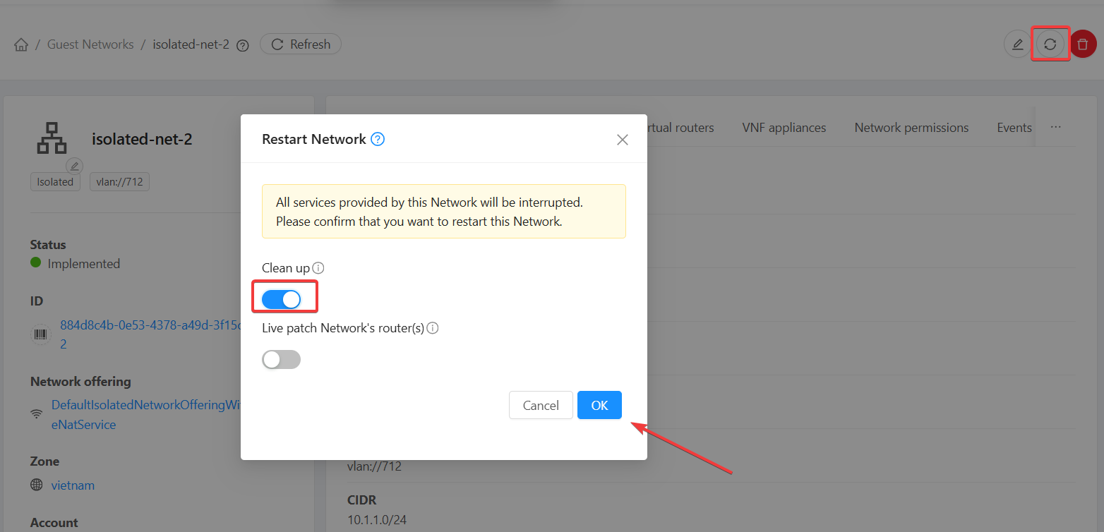Viewport: 1104px width, 532px height.
Task: Enable the Live patch Network's router(s) toggle
Action: (x=281, y=360)
